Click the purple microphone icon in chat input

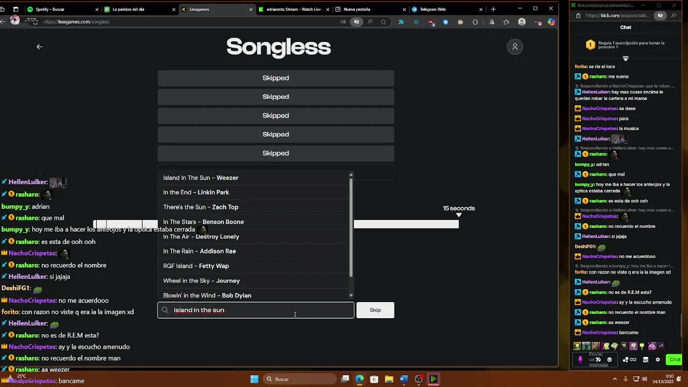pyautogui.click(x=580, y=360)
